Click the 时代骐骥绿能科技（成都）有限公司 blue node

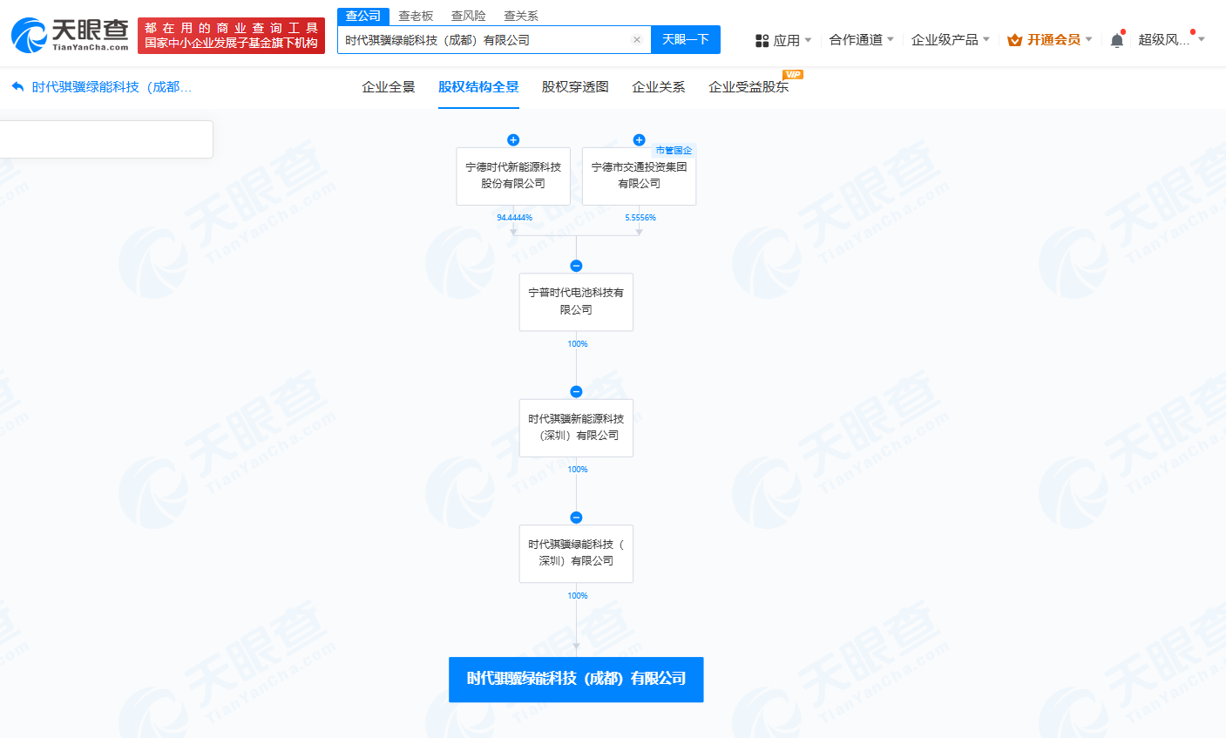[x=576, y=680]
